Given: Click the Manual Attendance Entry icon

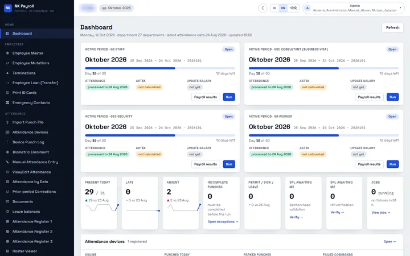Looking at the screenshot, I should point(7,162).
